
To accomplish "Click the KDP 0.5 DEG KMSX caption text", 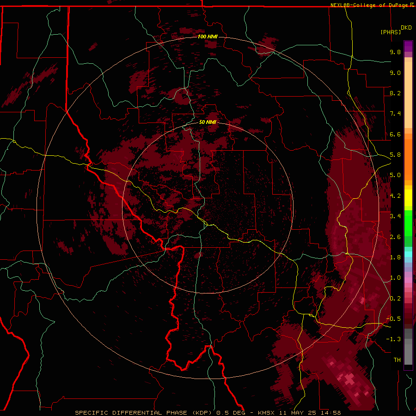I will click(x=208, y=413).
